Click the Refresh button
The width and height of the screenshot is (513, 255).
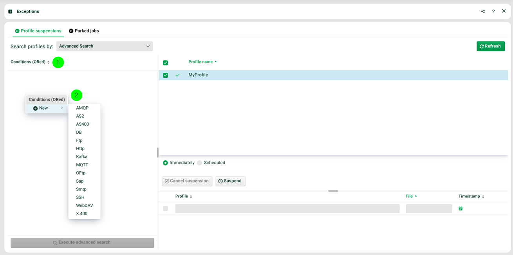click(490, 46)
